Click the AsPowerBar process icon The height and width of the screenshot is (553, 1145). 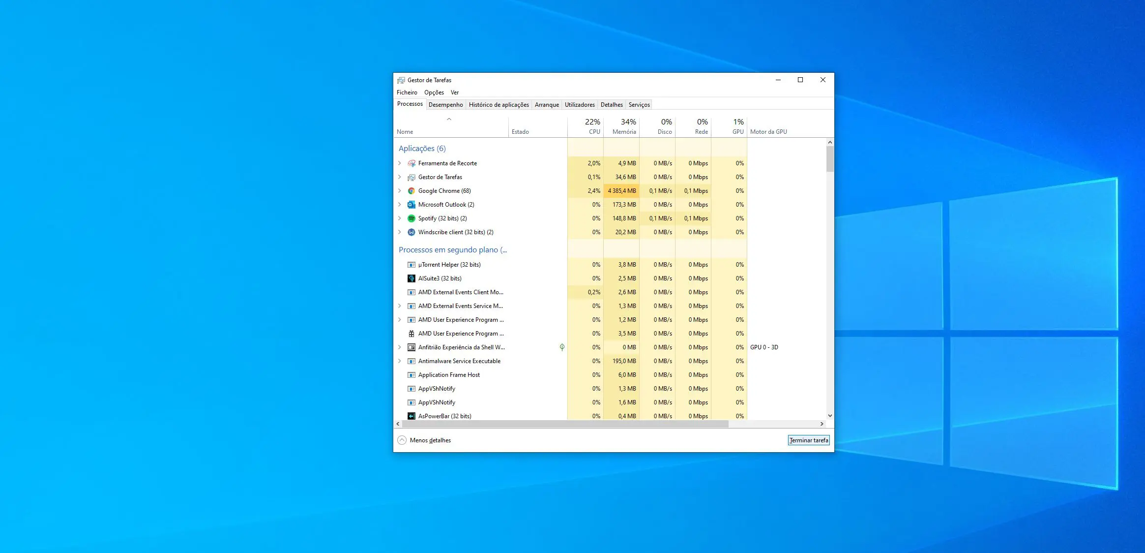tap(411, 416)
